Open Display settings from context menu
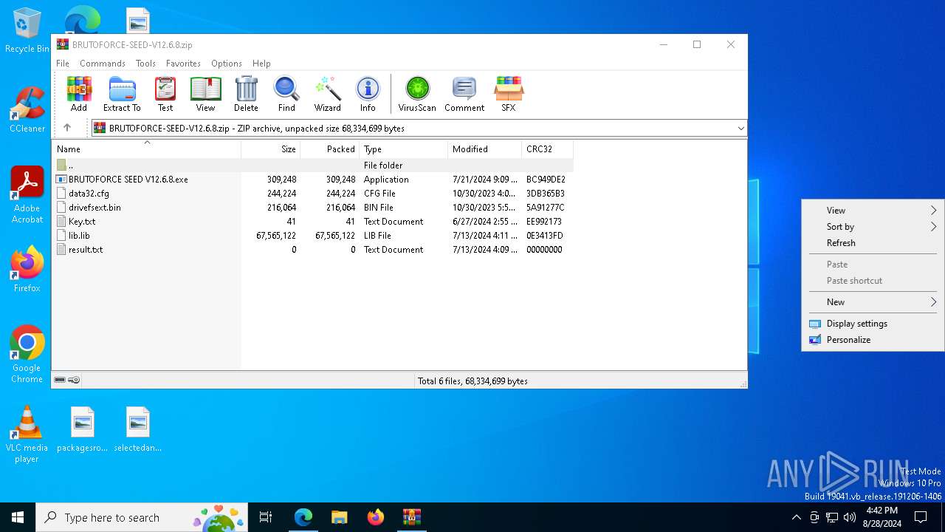The image size is (945, 532). (873, 324)
